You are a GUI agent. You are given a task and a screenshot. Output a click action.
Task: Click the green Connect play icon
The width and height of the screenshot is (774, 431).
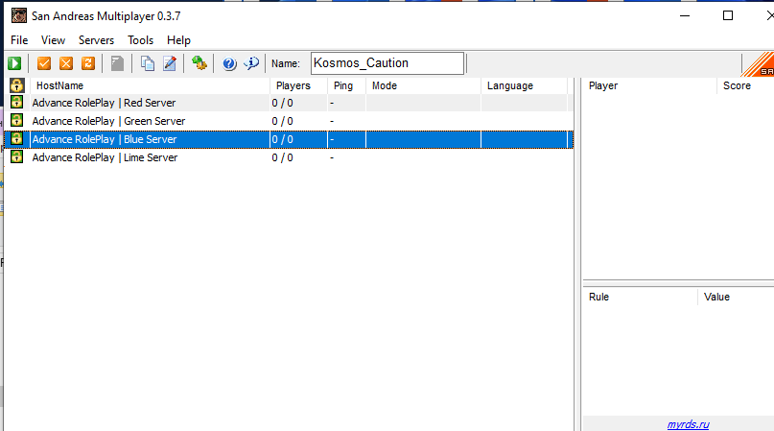pos(14,63)
